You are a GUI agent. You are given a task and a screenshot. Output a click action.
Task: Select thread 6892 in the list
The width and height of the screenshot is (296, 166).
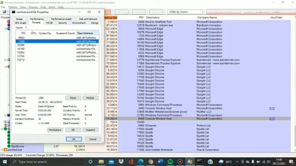point(57,38)
